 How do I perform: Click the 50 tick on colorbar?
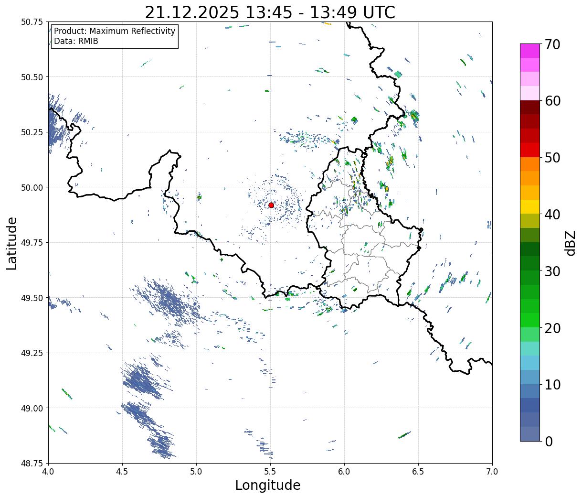coord(552,158)
